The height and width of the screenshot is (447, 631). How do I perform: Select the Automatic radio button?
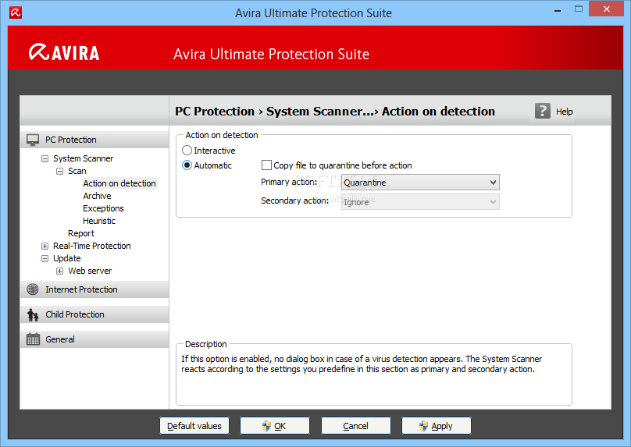pos(187,165)
